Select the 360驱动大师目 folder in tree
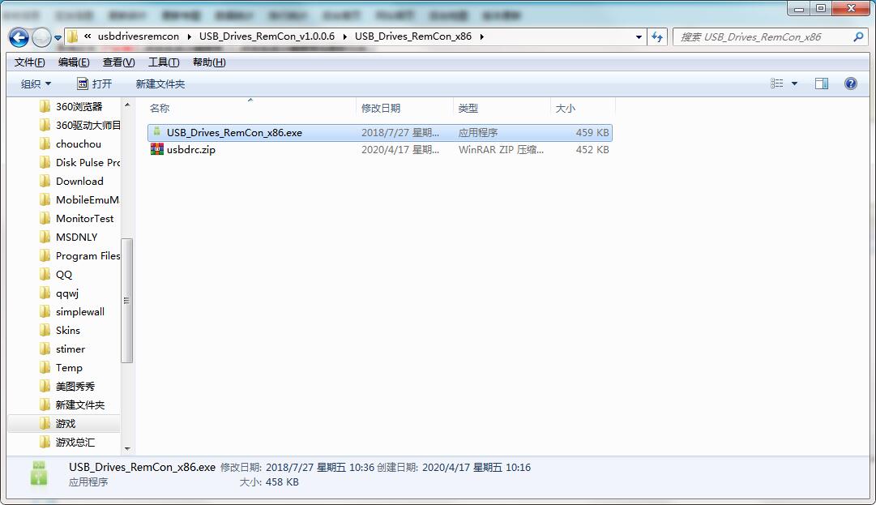The height and width of the screenshot is (505, 876). tap(88, 125)
